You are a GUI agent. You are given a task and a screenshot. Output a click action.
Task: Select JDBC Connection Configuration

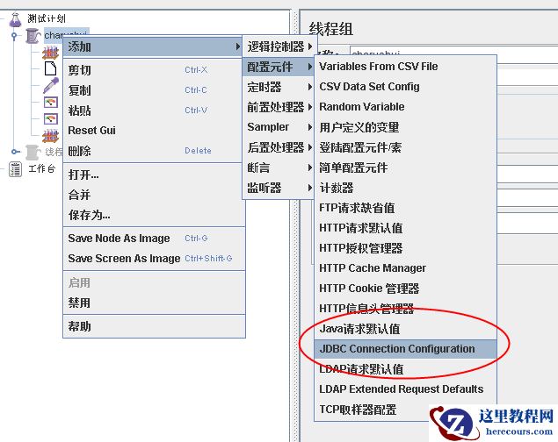pos(405,349)
